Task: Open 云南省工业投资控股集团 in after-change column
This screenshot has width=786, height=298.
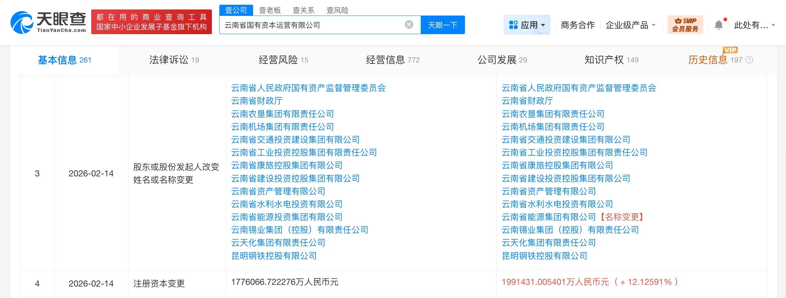Action: 575,152
